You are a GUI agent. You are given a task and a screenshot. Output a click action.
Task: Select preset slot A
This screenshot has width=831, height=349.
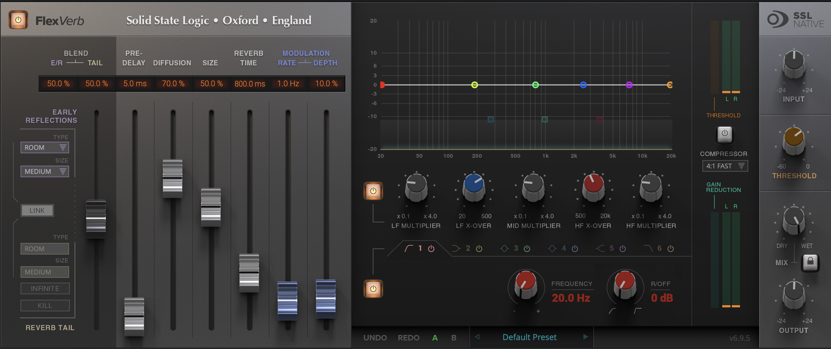coord(435,337)
